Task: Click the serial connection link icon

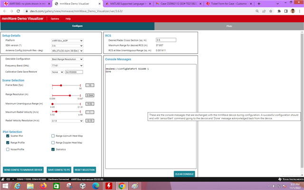Action: (8, 180)
